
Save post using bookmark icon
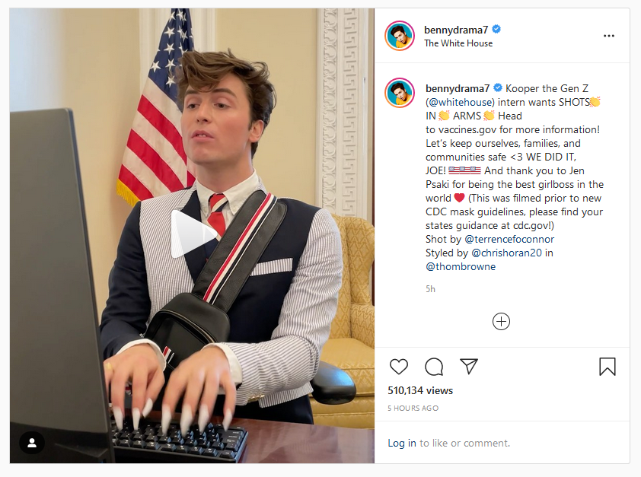(x=607, y=367)
